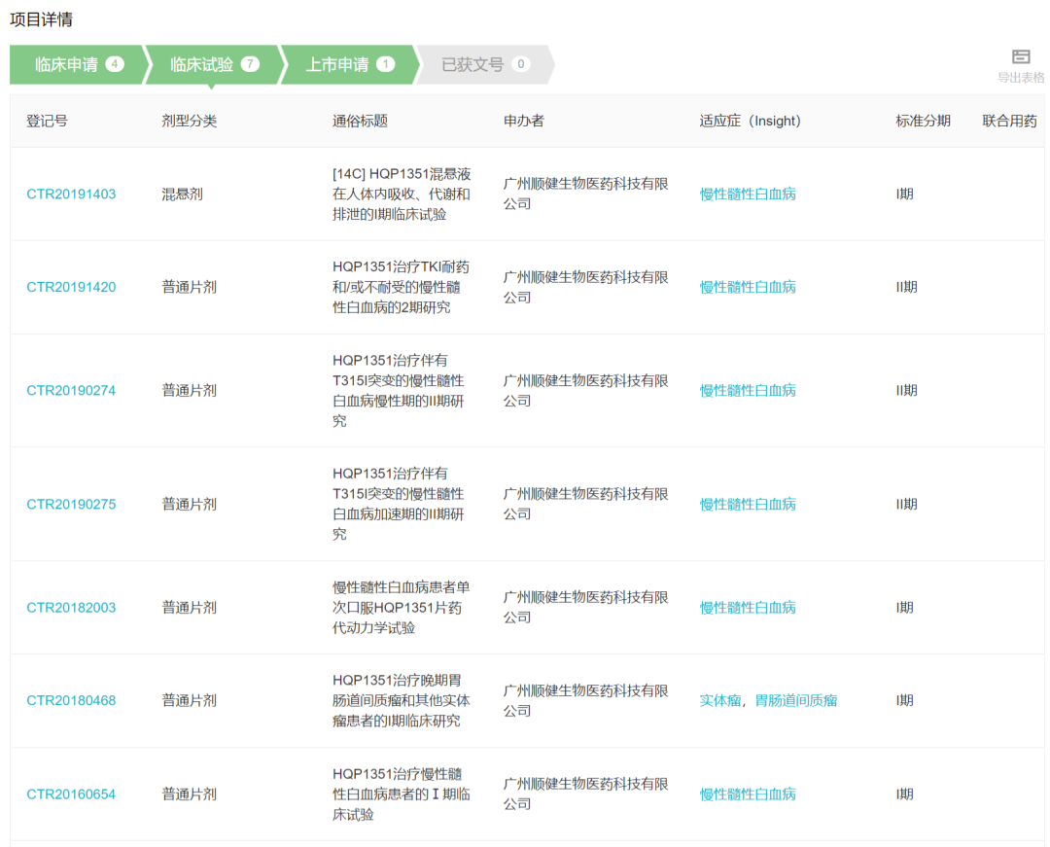
Task: Select 普通片剂 in the CTR20191420 row
Action: (x=189, y=287)
